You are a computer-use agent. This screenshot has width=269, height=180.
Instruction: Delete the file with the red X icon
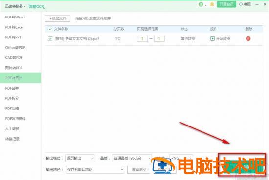248,39
